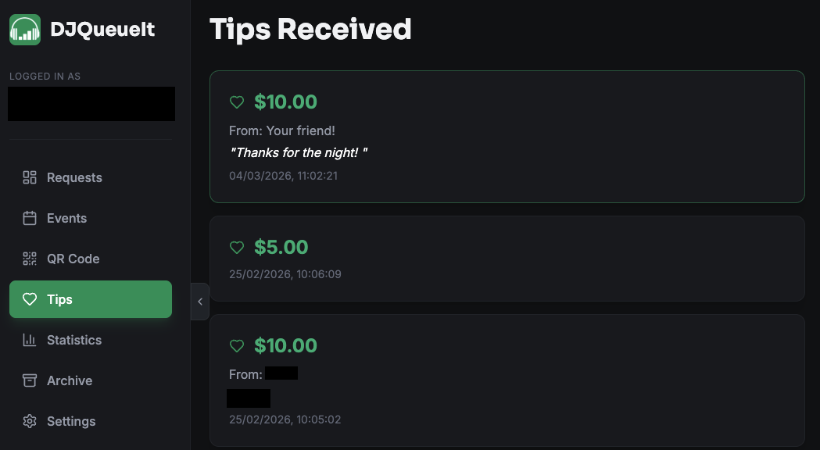Click the Statistics bar chart icon
Image resolution: width=820 pixels, height=450 pixels.
click(30, 340)
